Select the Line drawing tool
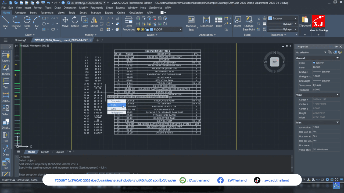Viewport: 344px width, 193px height. pos(5,21)
